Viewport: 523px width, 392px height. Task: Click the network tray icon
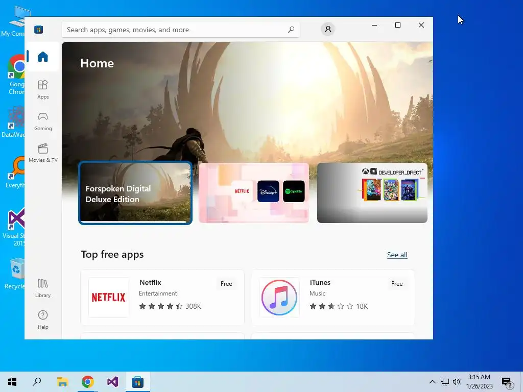tap(444, 382)
